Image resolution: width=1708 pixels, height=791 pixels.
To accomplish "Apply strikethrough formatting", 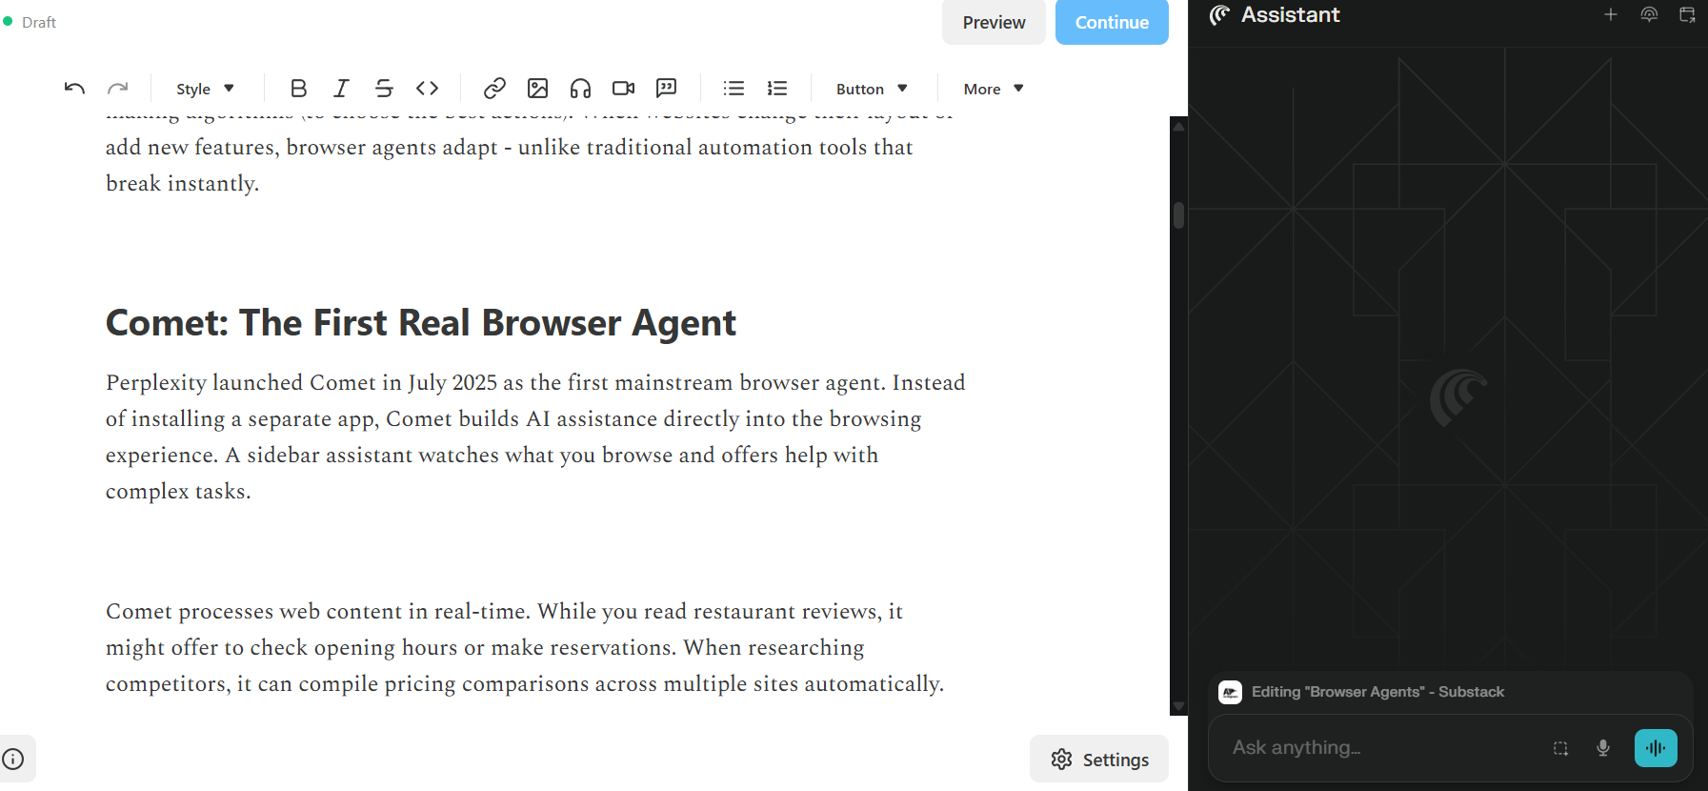I will pyautogui.click(x=384, y=89).
